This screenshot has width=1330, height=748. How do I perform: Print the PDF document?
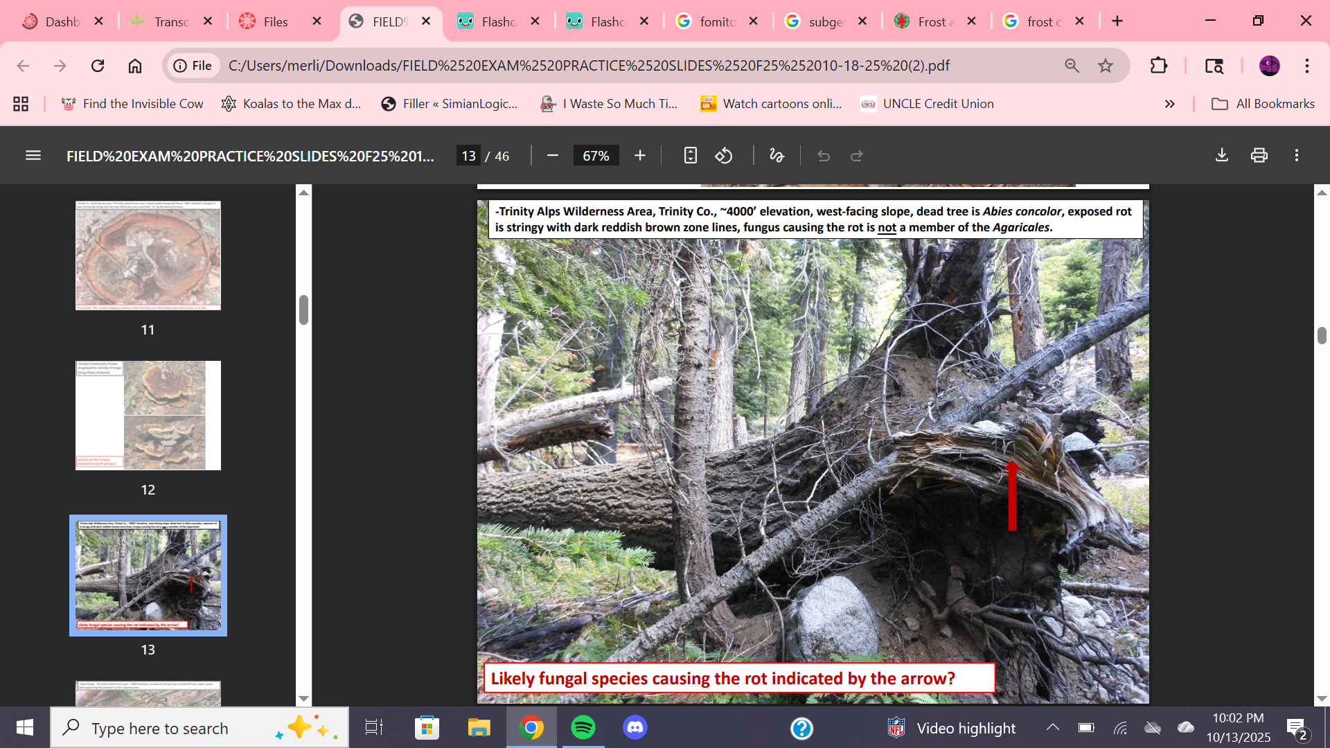point(1259,156)
